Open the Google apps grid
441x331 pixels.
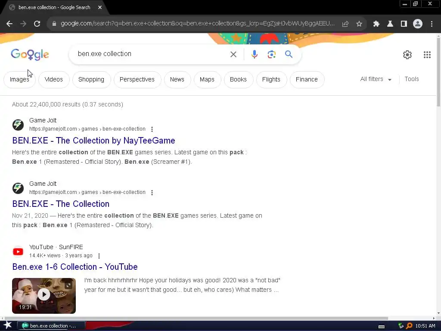tap(427, 55)
